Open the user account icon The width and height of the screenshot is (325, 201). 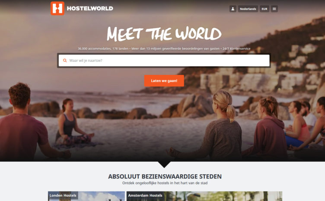(x=233, y=9)
